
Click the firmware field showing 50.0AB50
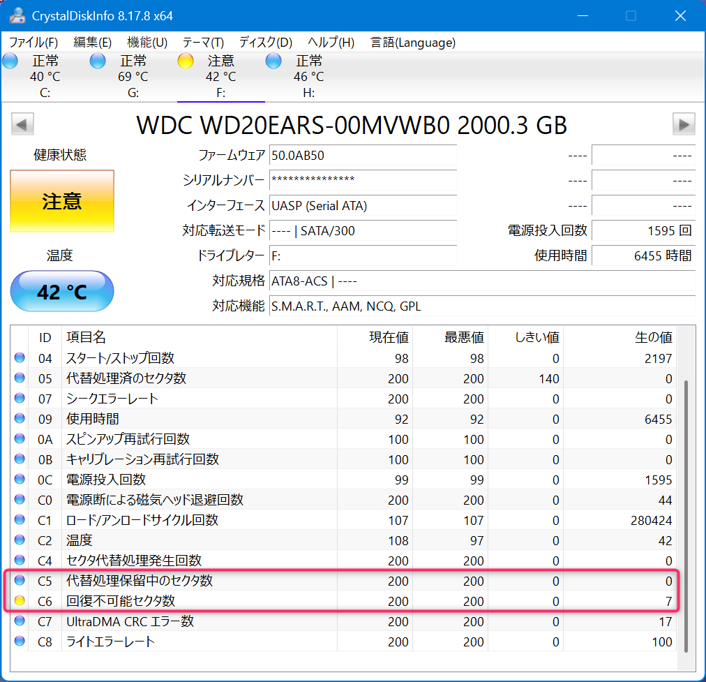click(x=363, y=155)
